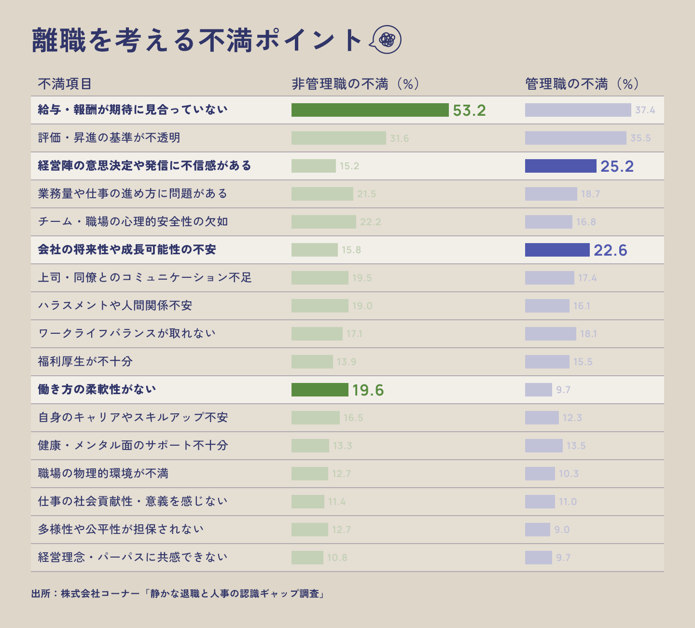The width and height of the screenshot is (695, 628).
Task: Click the 17.1 value
Action: click(354, 334)
